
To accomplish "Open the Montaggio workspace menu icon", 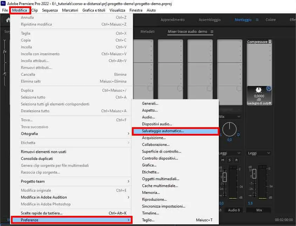I will [257, 20].
